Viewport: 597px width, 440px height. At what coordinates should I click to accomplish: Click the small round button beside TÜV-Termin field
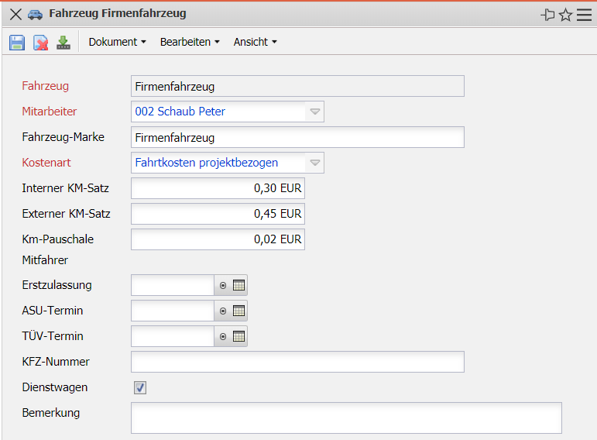click(223, 336)
